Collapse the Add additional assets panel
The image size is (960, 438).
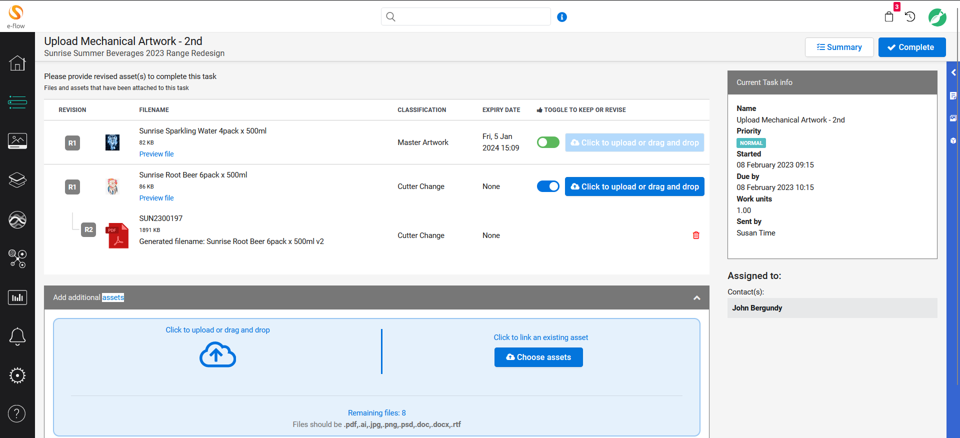696,297
